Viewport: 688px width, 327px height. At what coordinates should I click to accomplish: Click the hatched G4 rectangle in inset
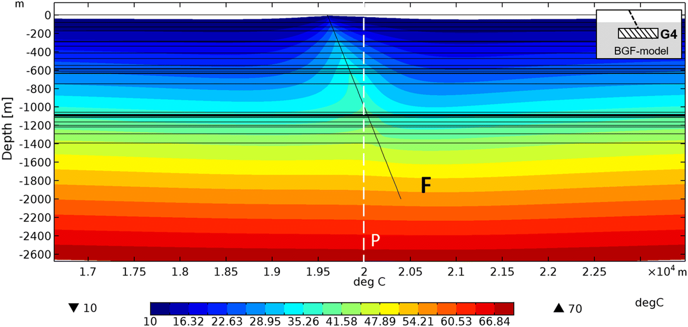(638, 34)
